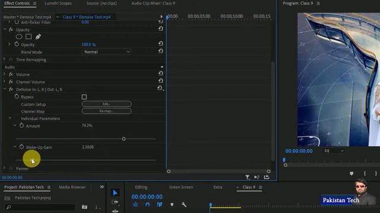Screen dimensions: 380x213
Task: Collapse the Opacity effect section
Action: coord(5,30)
